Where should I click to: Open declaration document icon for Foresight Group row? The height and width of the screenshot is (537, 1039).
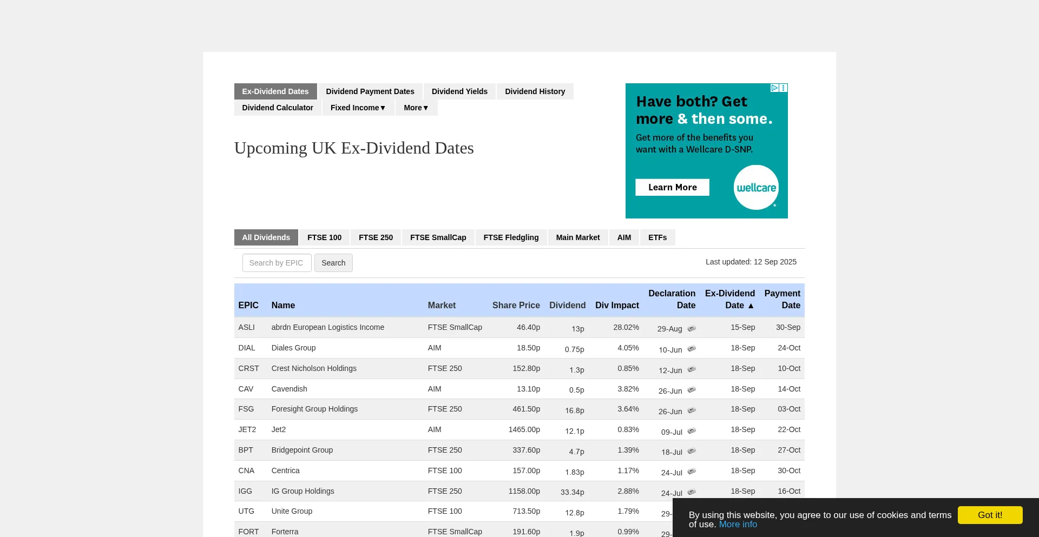pyautogui.click(x=692, y=411)
